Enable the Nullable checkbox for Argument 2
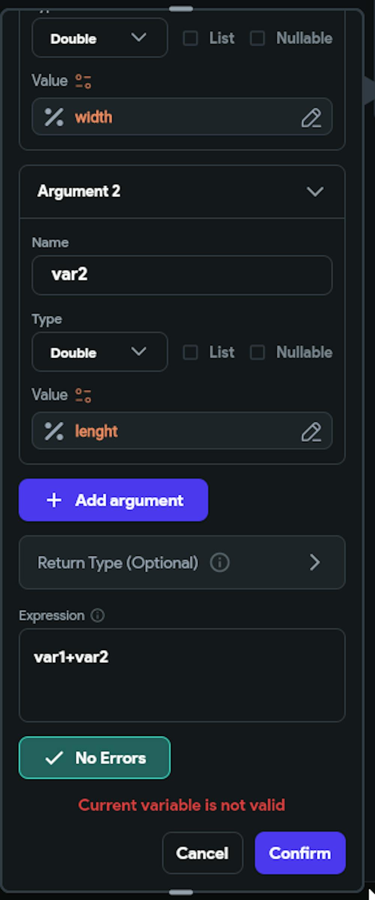Image resolution: width=375 pixels, height=900 pixels. tap(258, 352)
